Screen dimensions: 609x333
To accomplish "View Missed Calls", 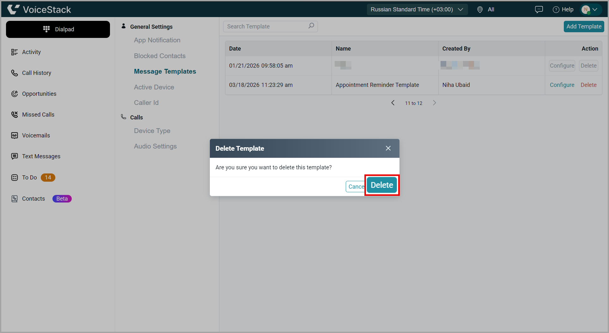I will click(x=38, y=115).
